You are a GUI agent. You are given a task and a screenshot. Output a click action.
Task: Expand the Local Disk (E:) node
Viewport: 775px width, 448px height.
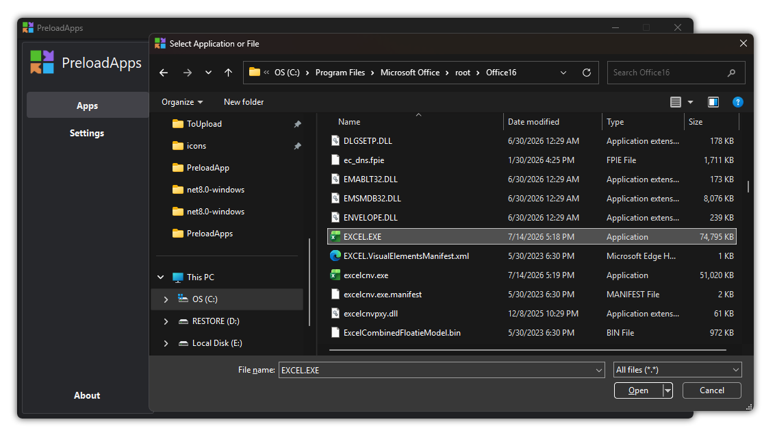click(166, 343)
